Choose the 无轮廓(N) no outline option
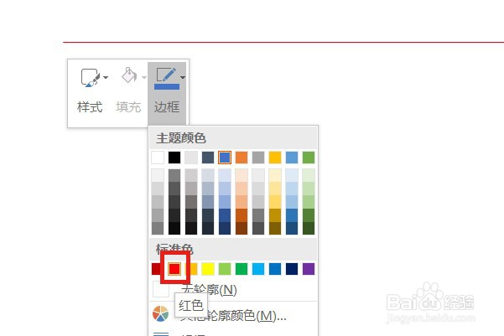Image resolution: width=504 pixels, height=336 pixels. (x=233, y=290)
